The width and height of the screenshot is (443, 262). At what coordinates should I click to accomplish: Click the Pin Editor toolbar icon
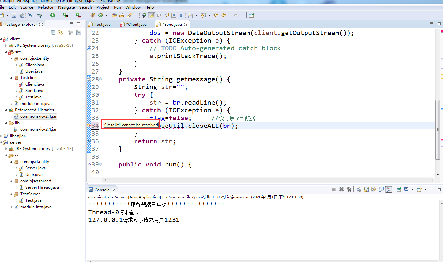(251, 15)
